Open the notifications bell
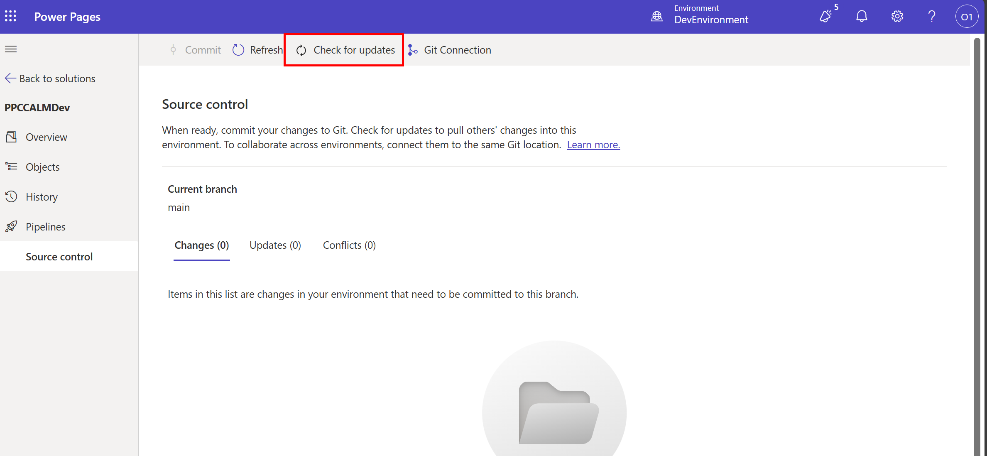 point(862,17)
